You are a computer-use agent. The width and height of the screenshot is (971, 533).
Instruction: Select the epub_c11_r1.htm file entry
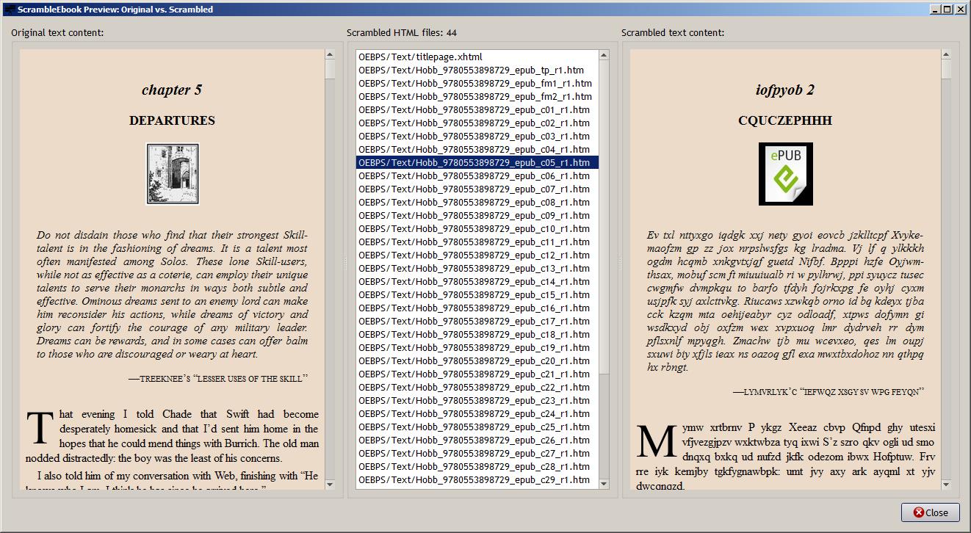[x=477, y=242]
